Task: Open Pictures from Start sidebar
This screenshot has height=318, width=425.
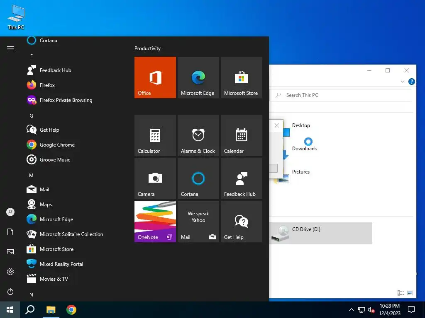Action: [10, 252]
